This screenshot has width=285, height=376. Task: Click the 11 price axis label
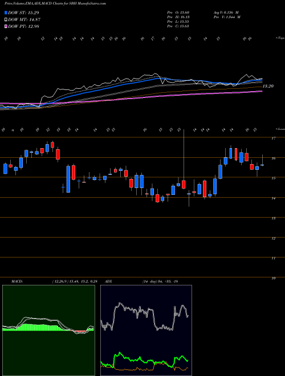click(274, 259)
